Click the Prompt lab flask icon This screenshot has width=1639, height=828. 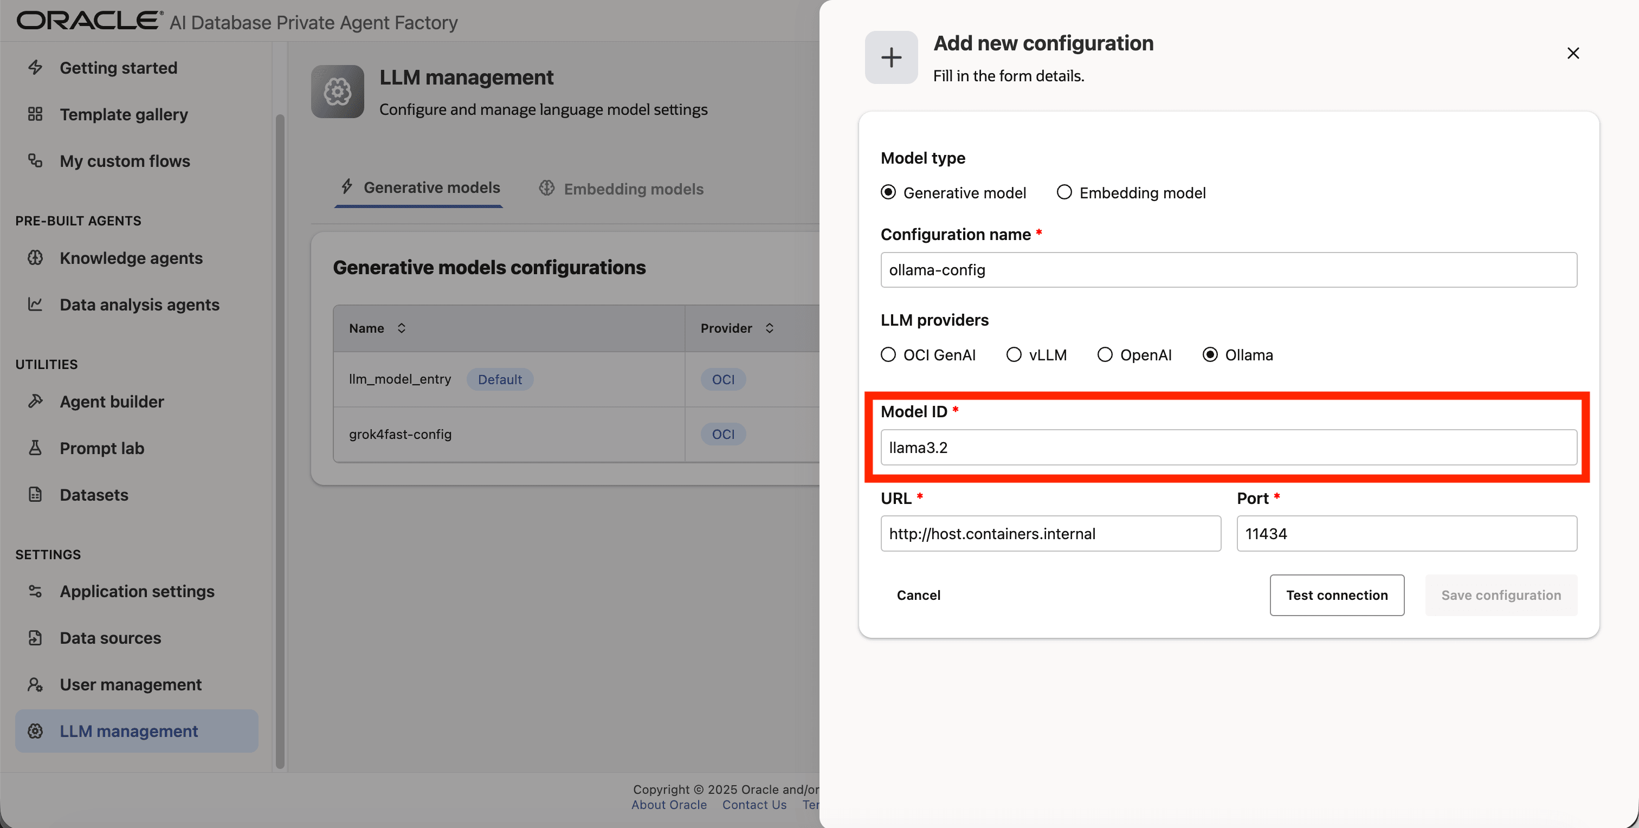tap(35, 448)
